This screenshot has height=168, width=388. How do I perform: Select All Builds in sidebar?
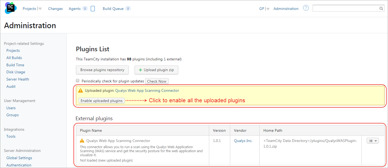(14, 58)
